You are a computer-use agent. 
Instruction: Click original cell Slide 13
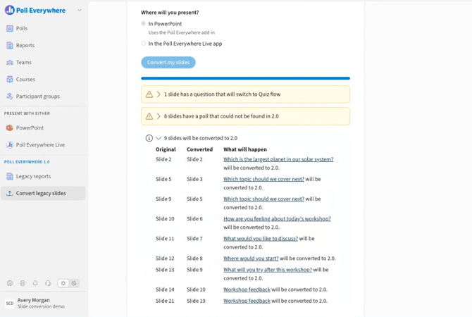pos(165,270)
